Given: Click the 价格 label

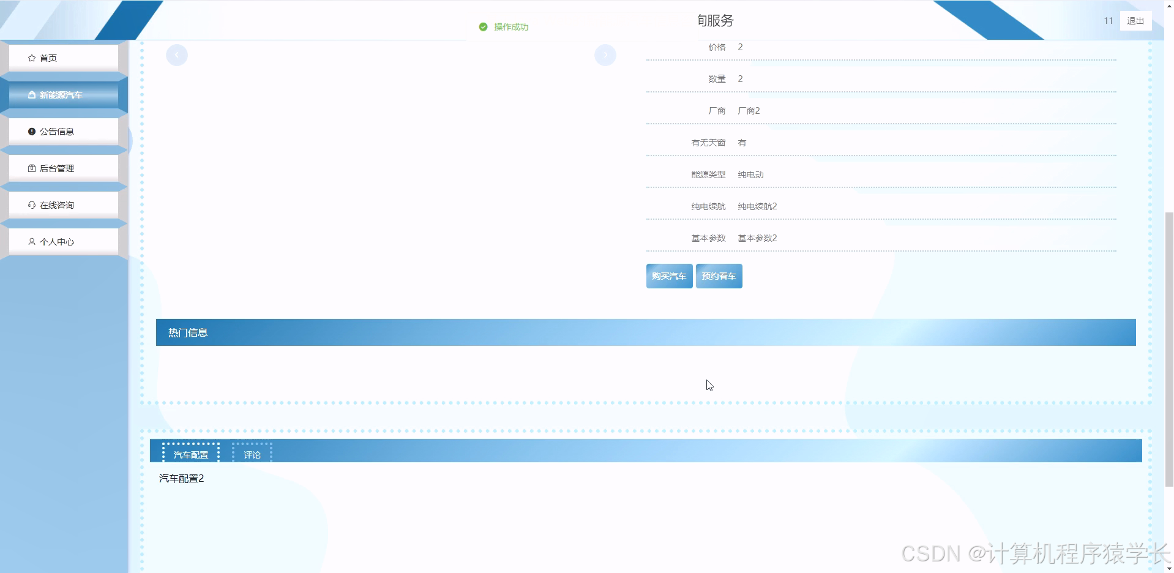Looking at the screenshot, I should click(717, 47).
